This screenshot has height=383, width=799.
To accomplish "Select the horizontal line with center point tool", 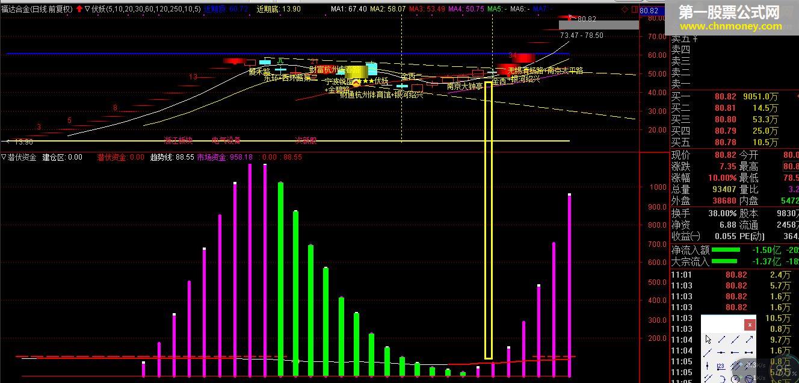I will coord(721,352).
